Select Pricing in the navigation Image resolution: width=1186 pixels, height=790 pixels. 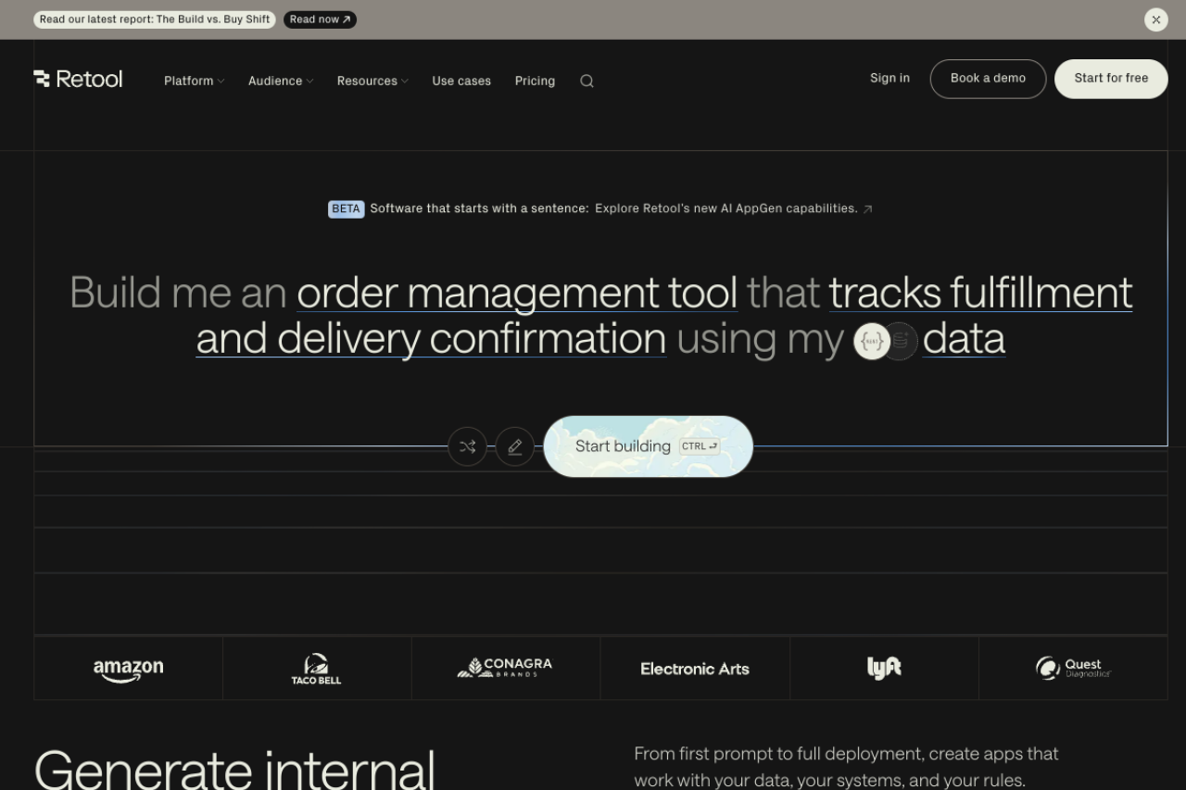click(535, 81)
